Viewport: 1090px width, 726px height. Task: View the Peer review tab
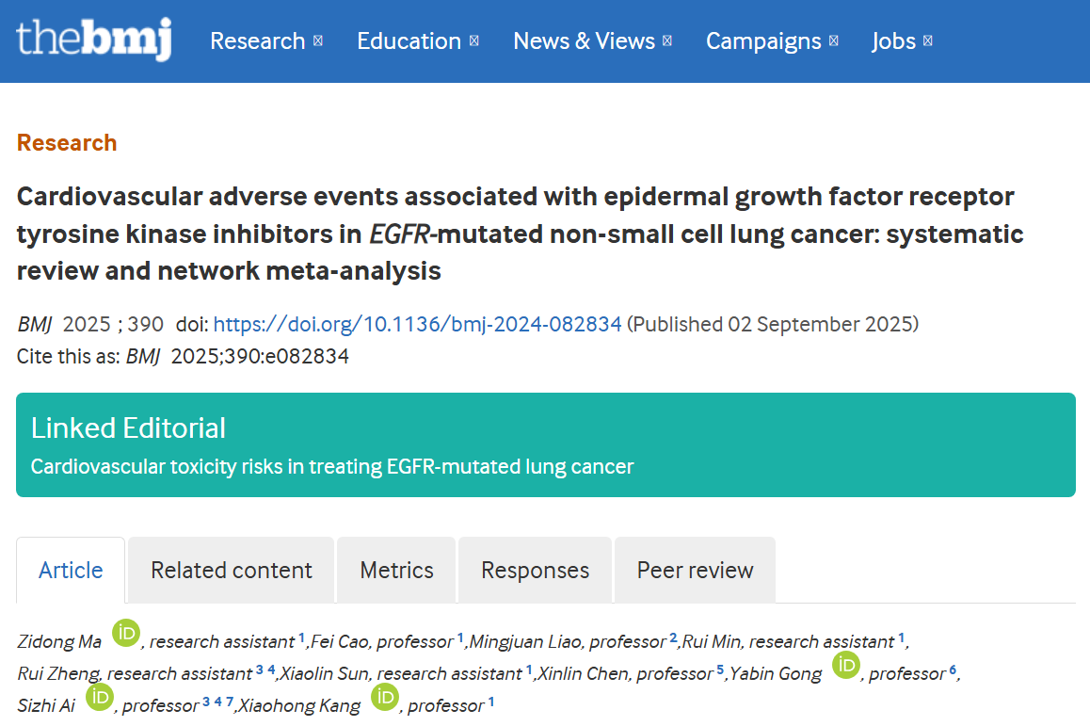[695, 571]
